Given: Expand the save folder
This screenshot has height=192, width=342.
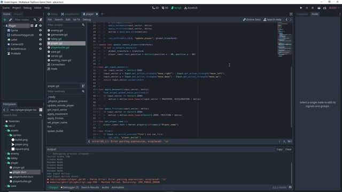Looking at the screenshot, I should point(6,186).
